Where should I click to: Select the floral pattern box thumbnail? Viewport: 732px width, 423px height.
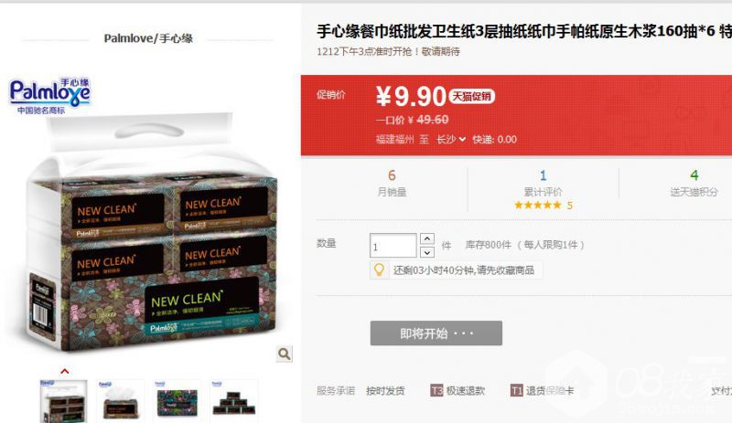[x=177, y=401]
